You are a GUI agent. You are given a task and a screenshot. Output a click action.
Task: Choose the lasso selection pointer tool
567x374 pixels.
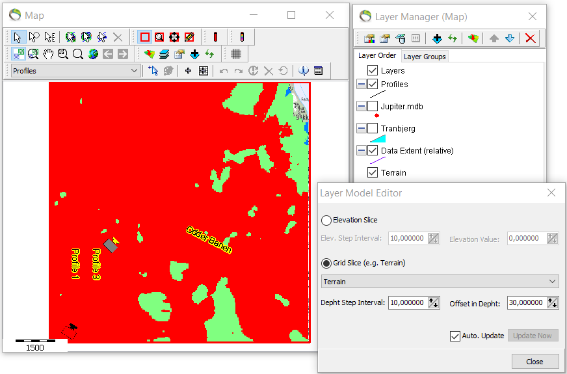point(34,37)
